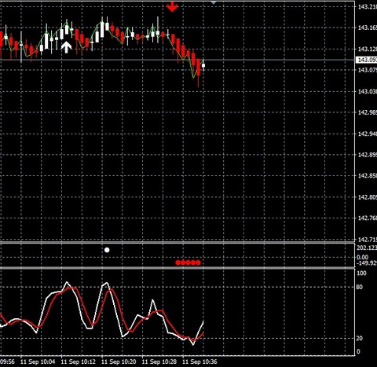Viewport: 377px width, 367px height.
Task: Click the time label 11 Sep 10:04
Action: click(38, 361)
